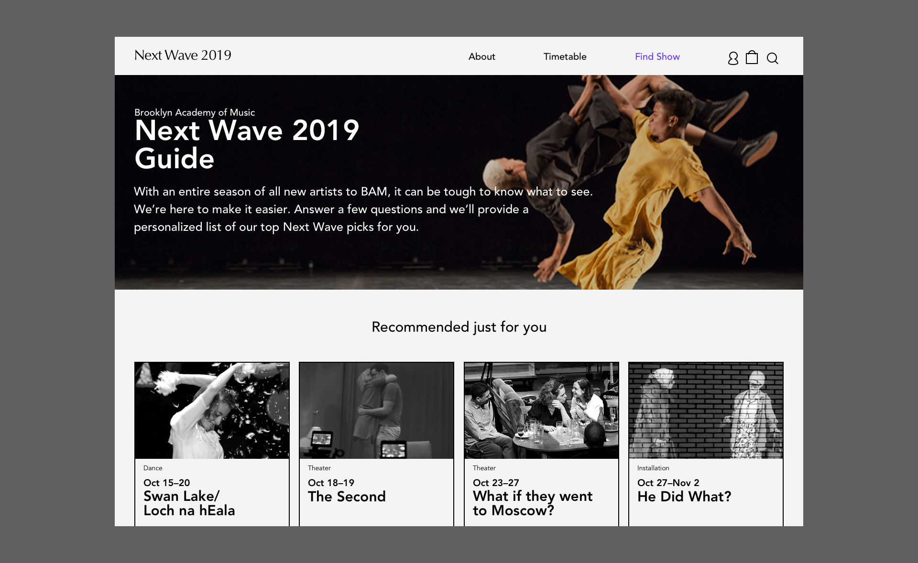Image resolution: width=918 pixels, height=563 pixels.
Task: Open the user account icon
Action: pos(733,58)
